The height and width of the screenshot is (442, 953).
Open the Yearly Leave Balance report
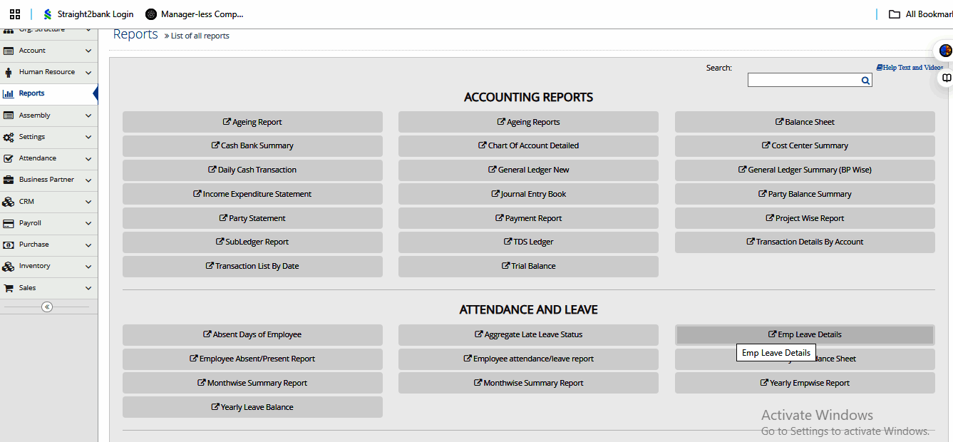(252, 407)
